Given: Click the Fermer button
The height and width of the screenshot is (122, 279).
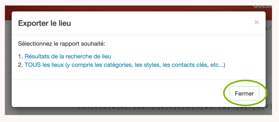Looking at the screenshot, I should (244, 93).
